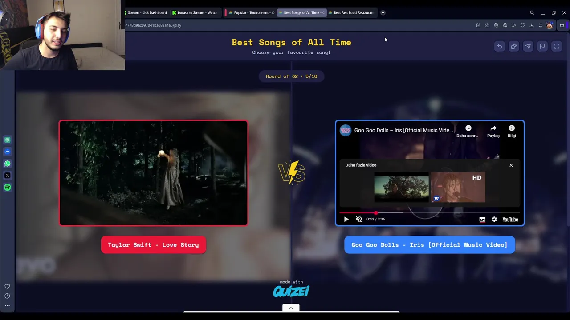This screenshot has height=320, width=570.
Task: Open sidebar three-dots more options
Action: (7, 305)
